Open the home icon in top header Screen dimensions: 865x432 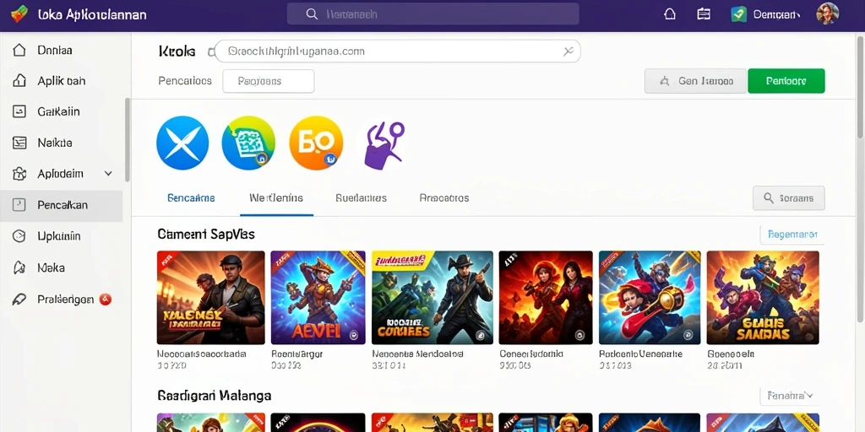click(x=669, y=14)
